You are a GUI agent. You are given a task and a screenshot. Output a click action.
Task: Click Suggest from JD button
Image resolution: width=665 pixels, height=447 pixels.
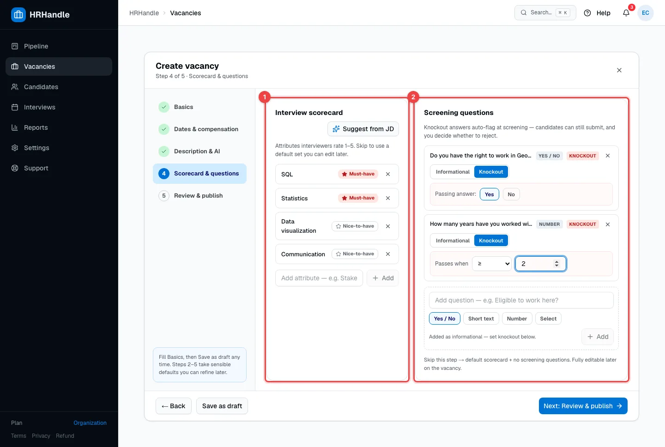363,129
